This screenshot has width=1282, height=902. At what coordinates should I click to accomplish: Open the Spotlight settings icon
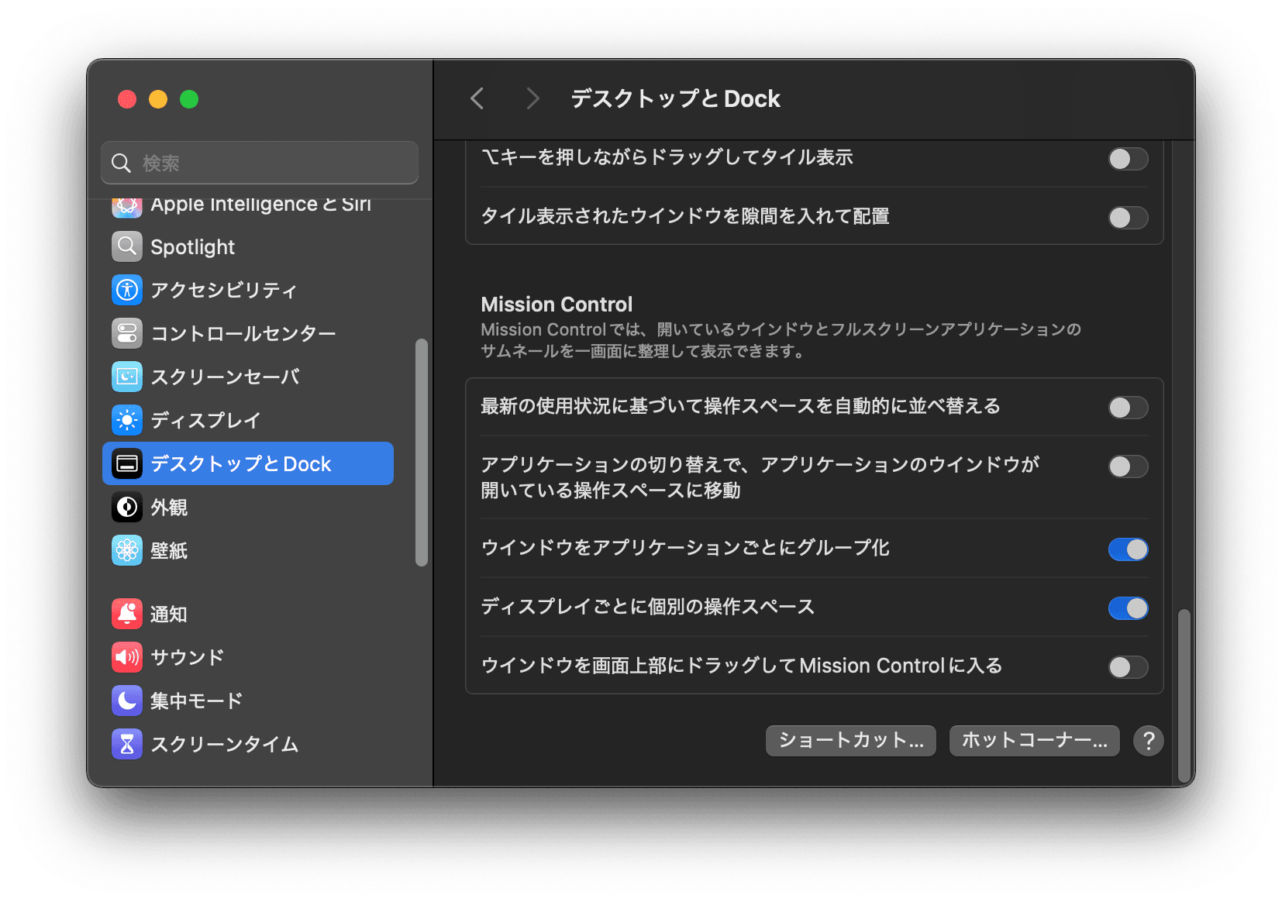pyautogui.click(x=126, y=246)
